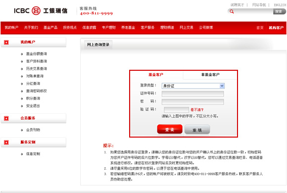Open 专户理财 in the navigation bar
The width and height of the screenshot is (287, 193).
pyautogui.click(x=109, y=28)
